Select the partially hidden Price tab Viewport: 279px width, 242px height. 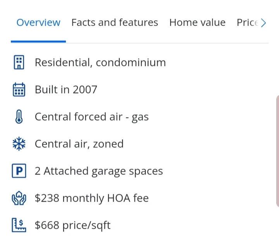point(247,22)
